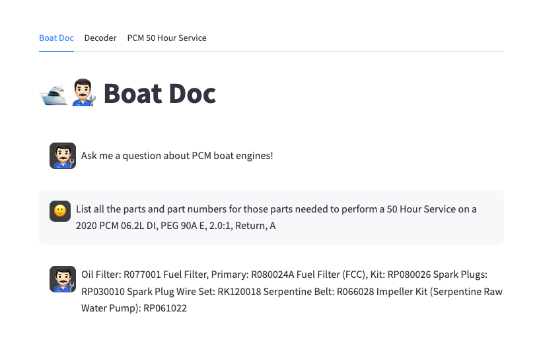537x361 pixels.
Task: Click the 'Spark Plug Wire Set: RK120018' text
Action: click(x=194, y=292)
